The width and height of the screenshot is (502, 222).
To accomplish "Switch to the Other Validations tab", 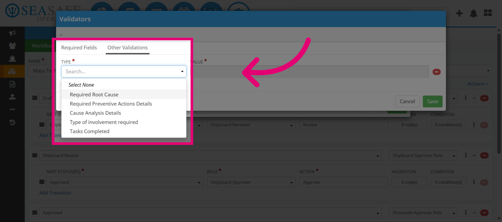I will coord(128,48).
